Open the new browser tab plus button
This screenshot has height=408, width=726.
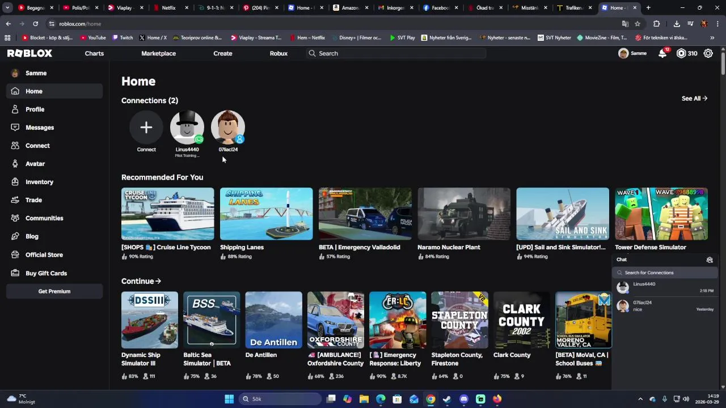click(x=648, y=8)
